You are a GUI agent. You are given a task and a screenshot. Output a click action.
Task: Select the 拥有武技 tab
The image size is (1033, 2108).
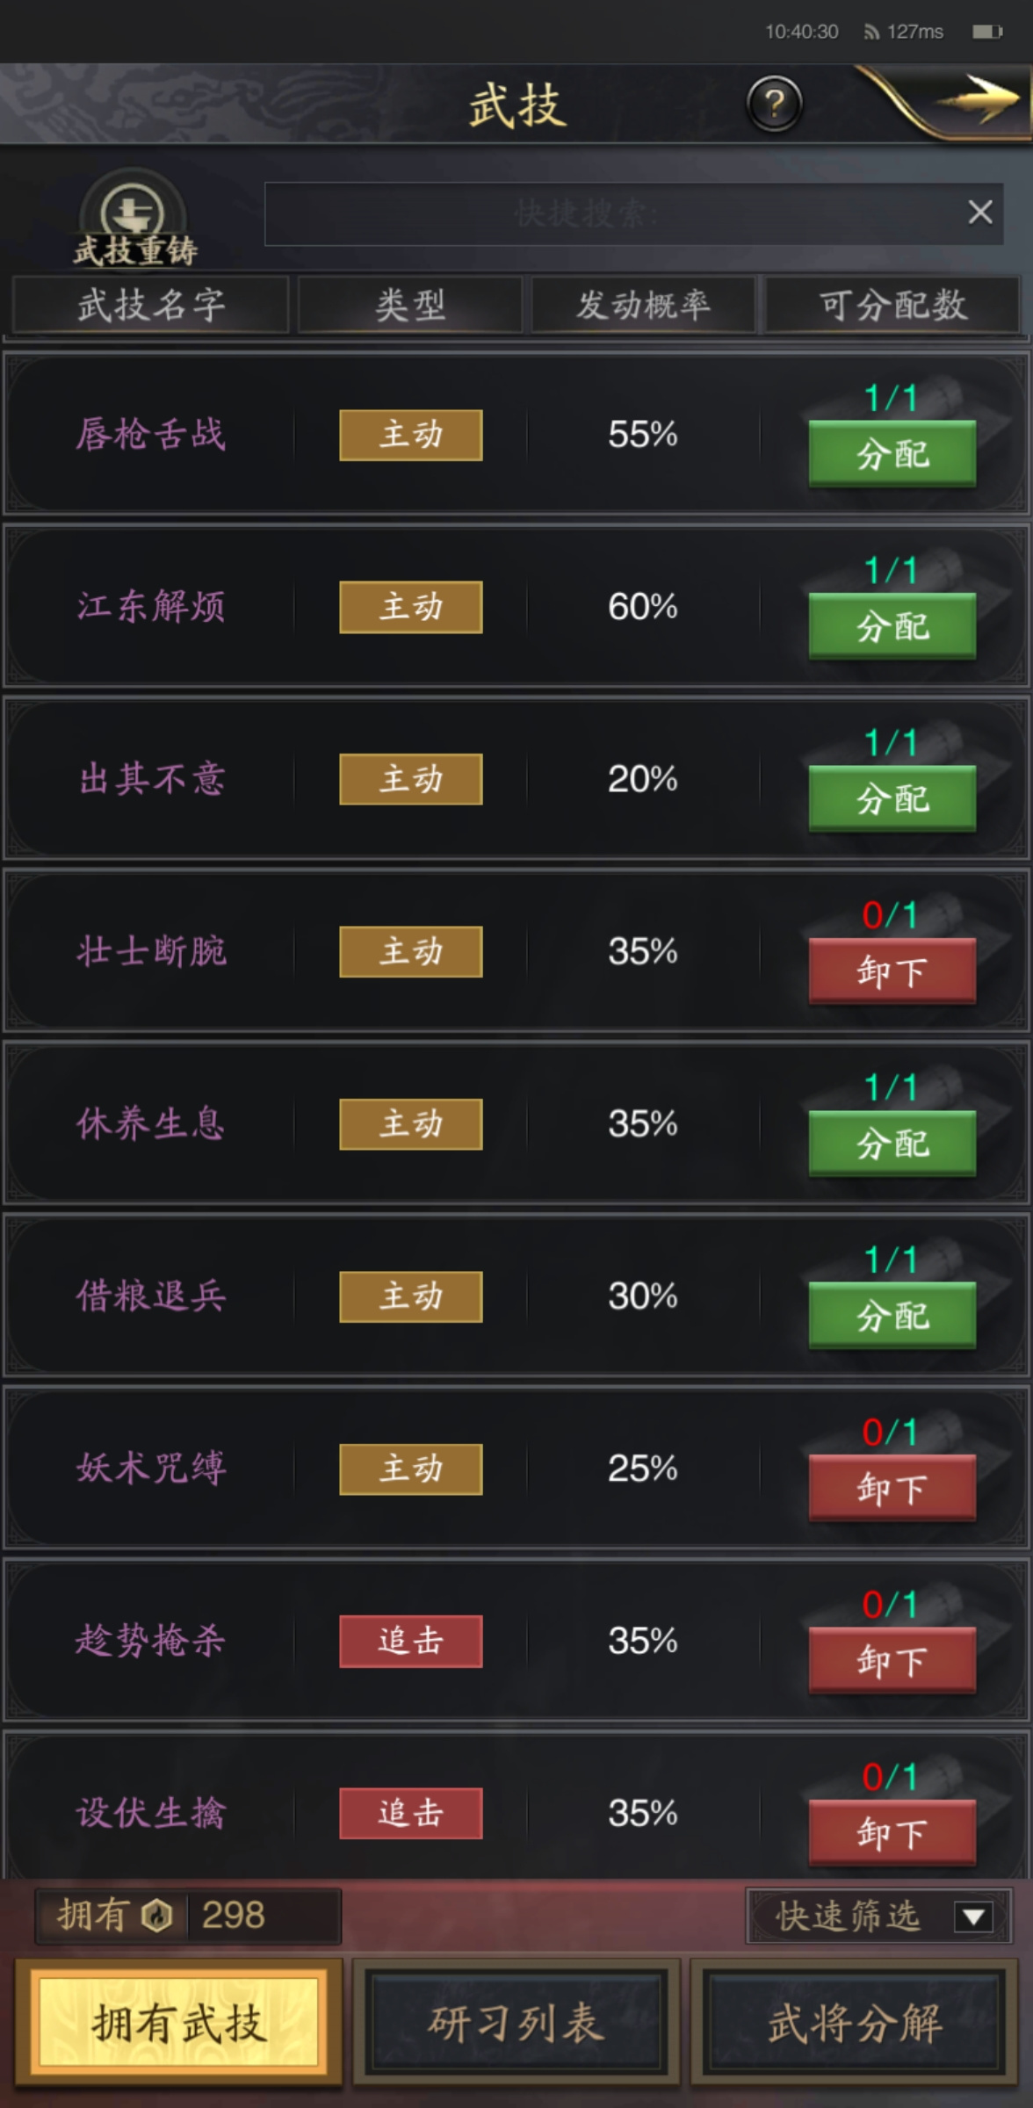pos(178,2023)
